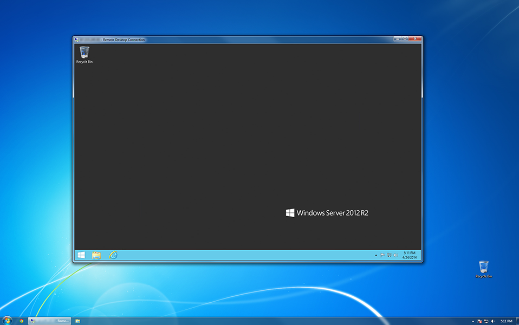Screen dimensions: 519x325
Task: Open the Action Center flag in remote tray
Action: (x=382, y=255)
